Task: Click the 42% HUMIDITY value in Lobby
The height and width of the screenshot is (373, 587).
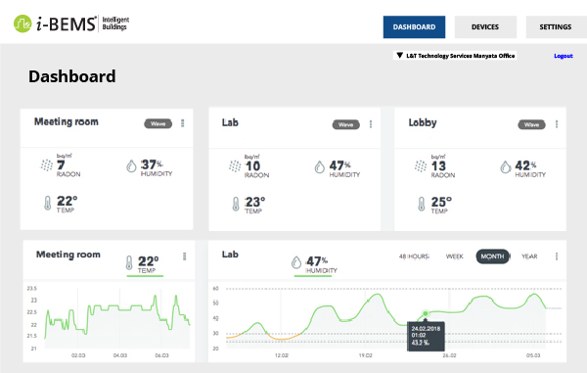Action: 530,168
